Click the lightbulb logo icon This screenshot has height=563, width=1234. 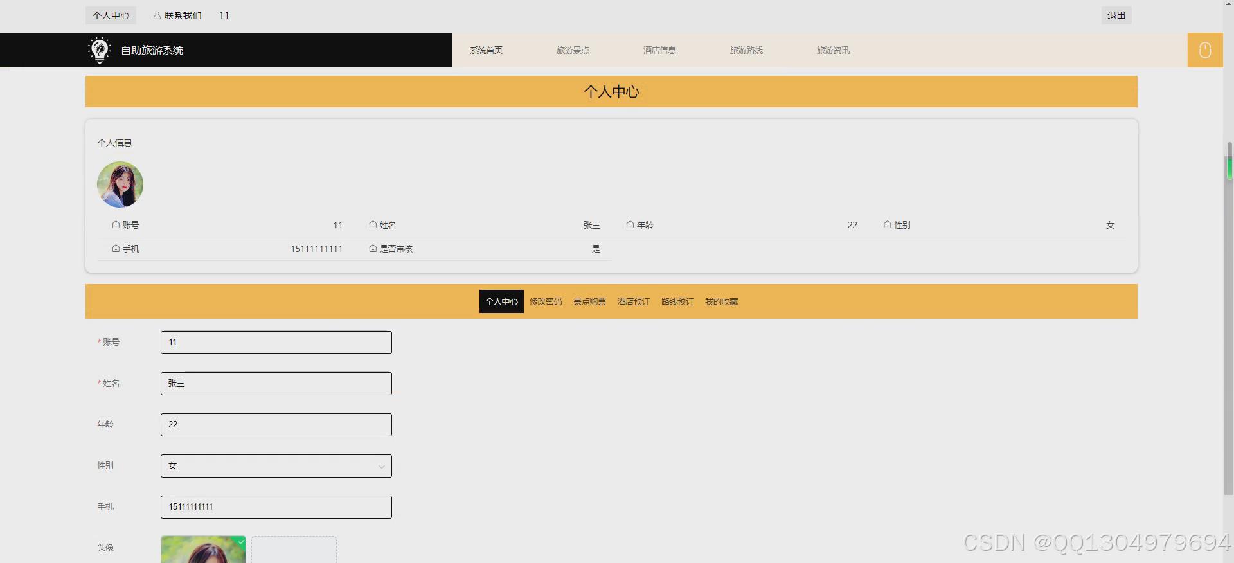click(99, 50)
